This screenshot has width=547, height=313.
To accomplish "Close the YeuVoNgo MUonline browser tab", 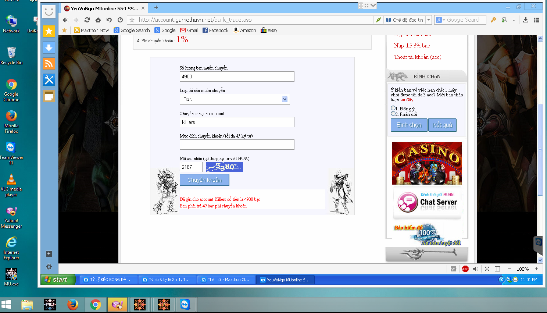I will (x=143, y=8).
